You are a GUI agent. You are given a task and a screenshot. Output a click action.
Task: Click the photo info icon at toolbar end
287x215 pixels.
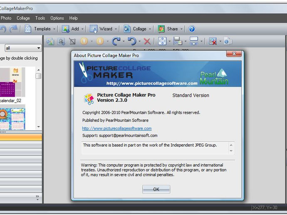click(x=228, y=41)
